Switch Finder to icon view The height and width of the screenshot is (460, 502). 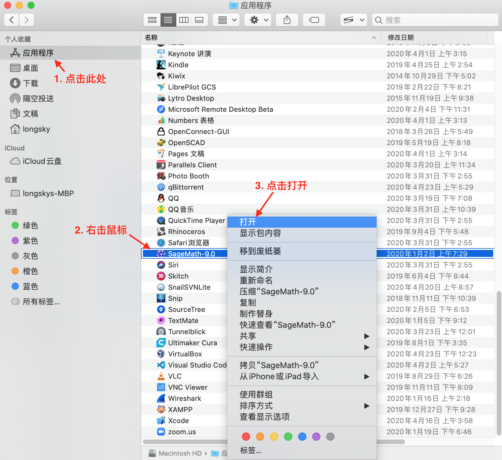tap(152, 20)
